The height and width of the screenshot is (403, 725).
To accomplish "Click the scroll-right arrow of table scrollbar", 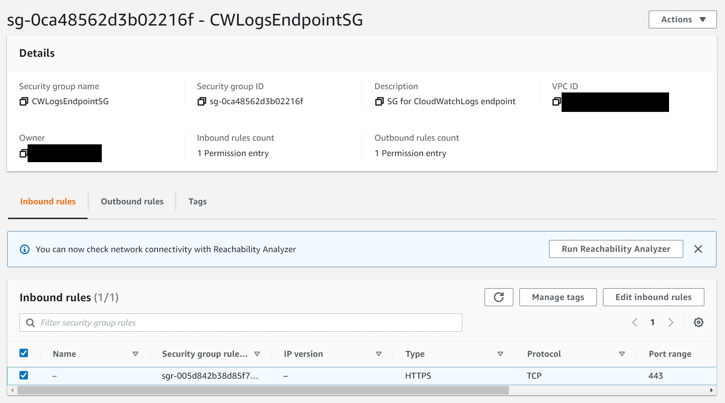I will 711,390.
